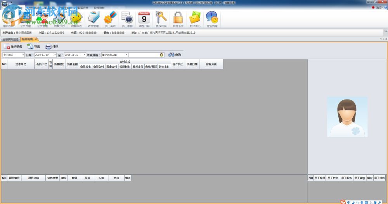Click the Sogou input method S icon
Viewport: 388px width, 204px height.
(343, 202)
